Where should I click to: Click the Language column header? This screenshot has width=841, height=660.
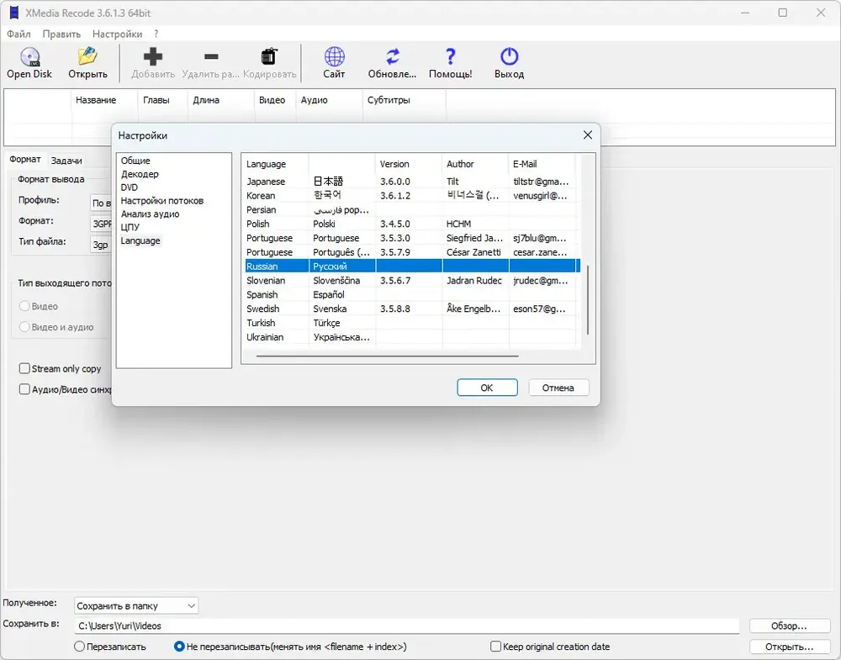(277, 164)
